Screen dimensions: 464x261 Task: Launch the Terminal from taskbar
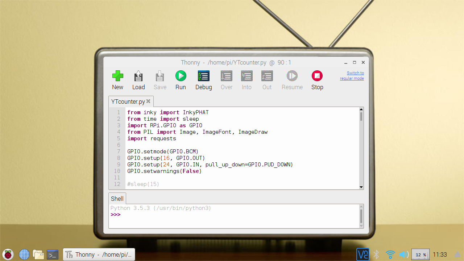(x=53, y=254)
